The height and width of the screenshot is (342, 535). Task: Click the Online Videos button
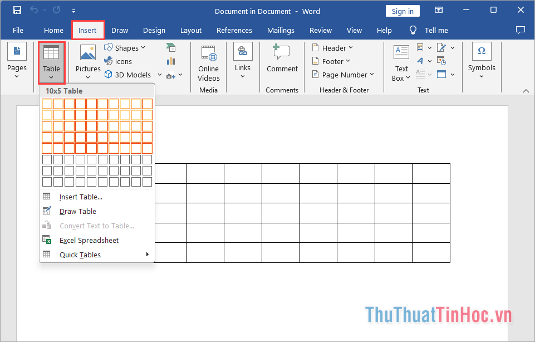(208, 64)
